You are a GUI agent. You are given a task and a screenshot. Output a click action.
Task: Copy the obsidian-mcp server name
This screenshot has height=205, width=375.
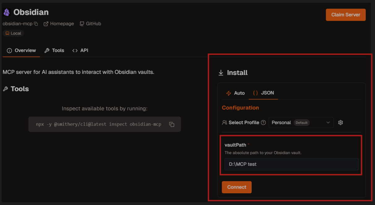pyautogui.click(x=36, y=24)
